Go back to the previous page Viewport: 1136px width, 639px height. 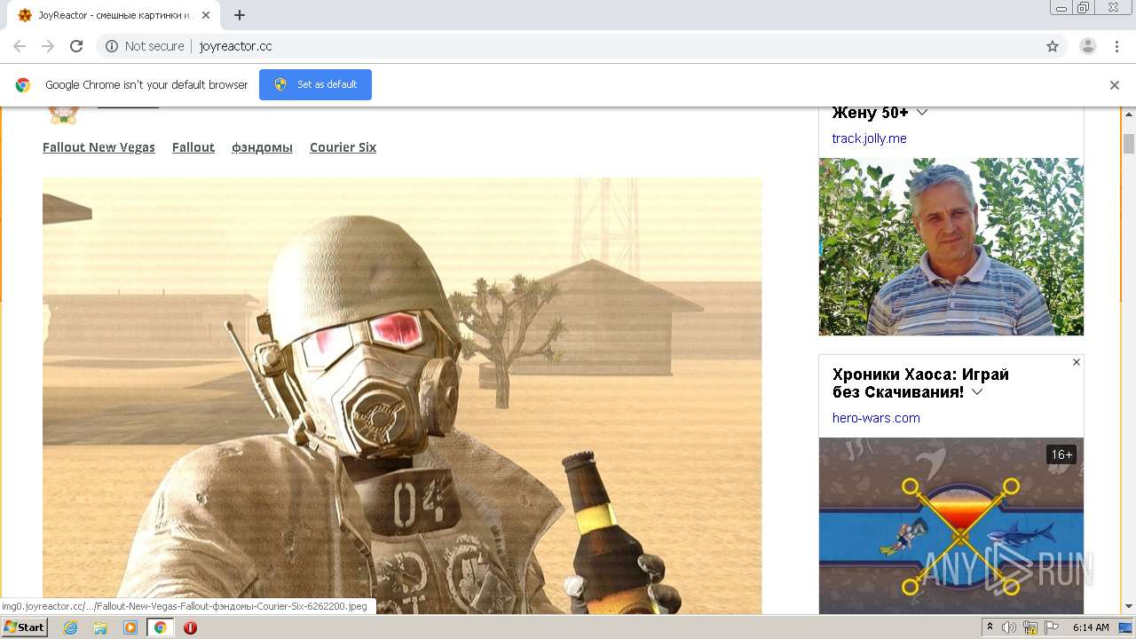[x=20, y=46]
